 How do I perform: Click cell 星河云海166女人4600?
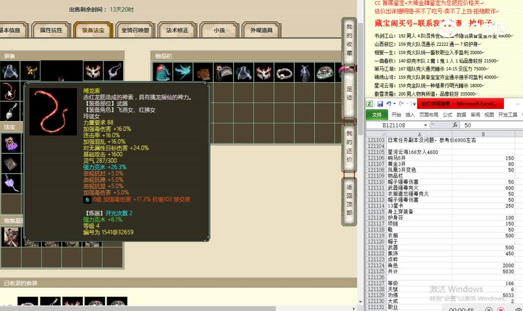pos(419,152)
